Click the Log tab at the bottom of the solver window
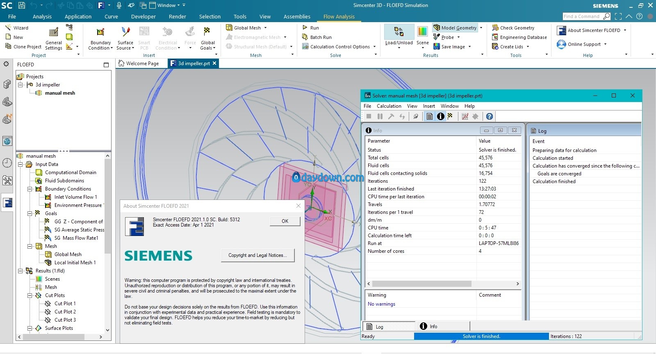The height and width of the screenshot is (354, 656). tap(388, 327)
